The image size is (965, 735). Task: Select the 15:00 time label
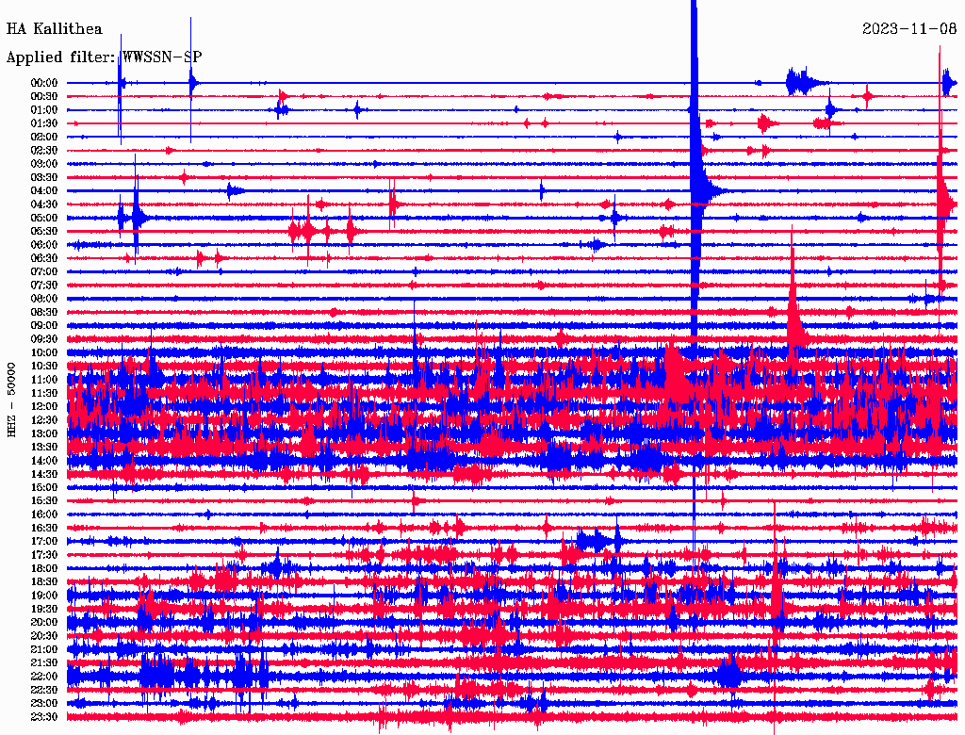44,487
